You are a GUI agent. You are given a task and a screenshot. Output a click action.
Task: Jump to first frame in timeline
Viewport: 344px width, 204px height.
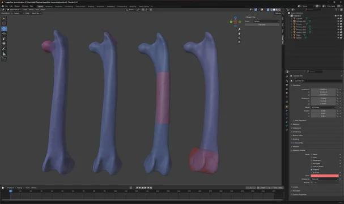[x=137, y=188]
